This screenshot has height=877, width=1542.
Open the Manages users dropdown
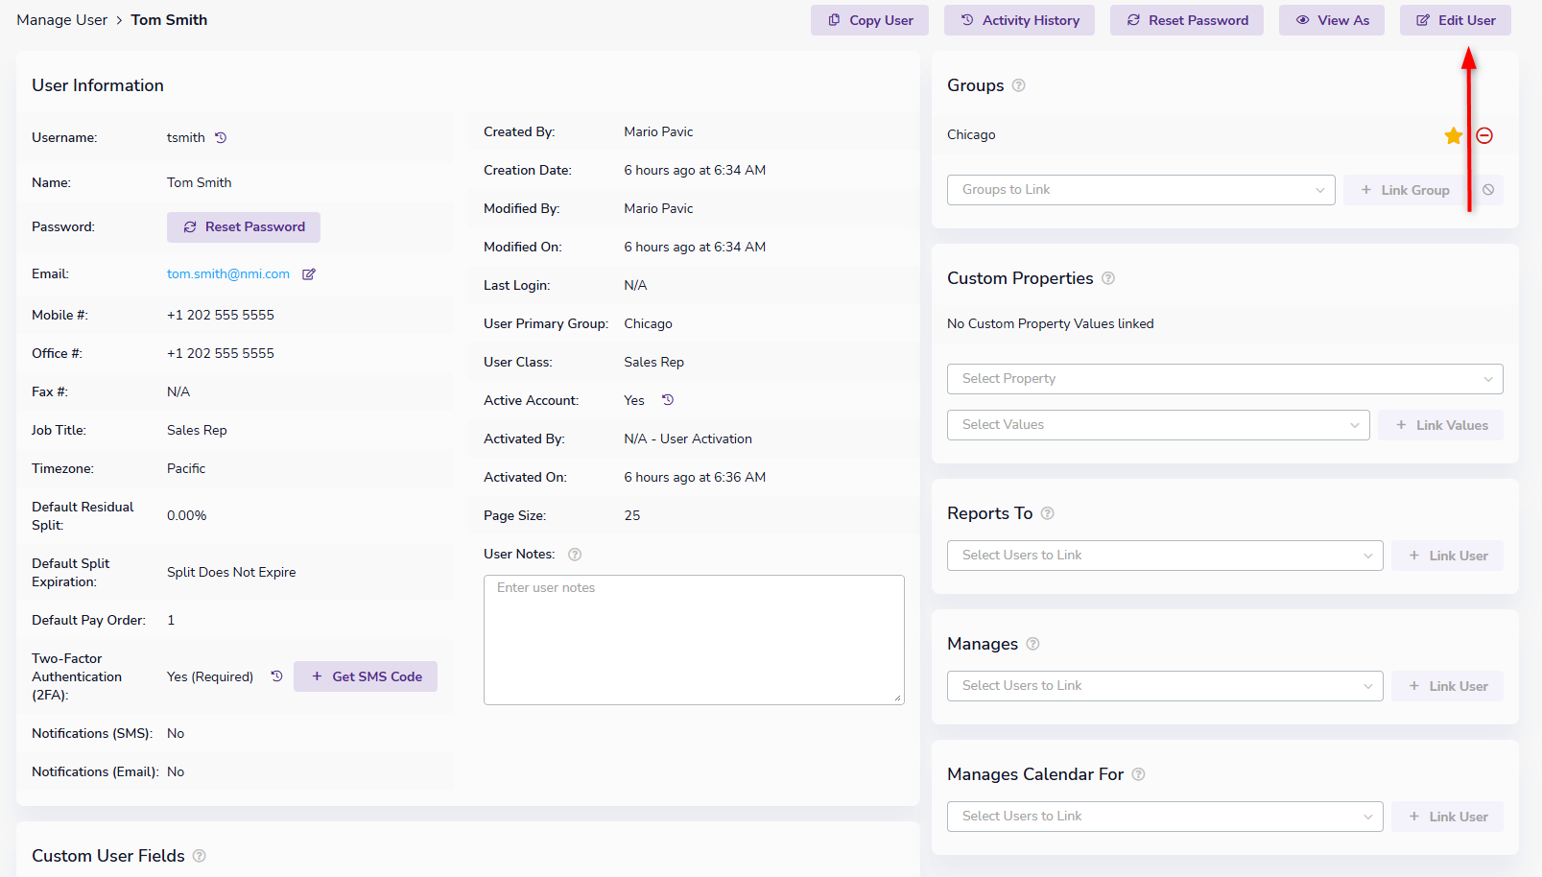(1165, 686)
